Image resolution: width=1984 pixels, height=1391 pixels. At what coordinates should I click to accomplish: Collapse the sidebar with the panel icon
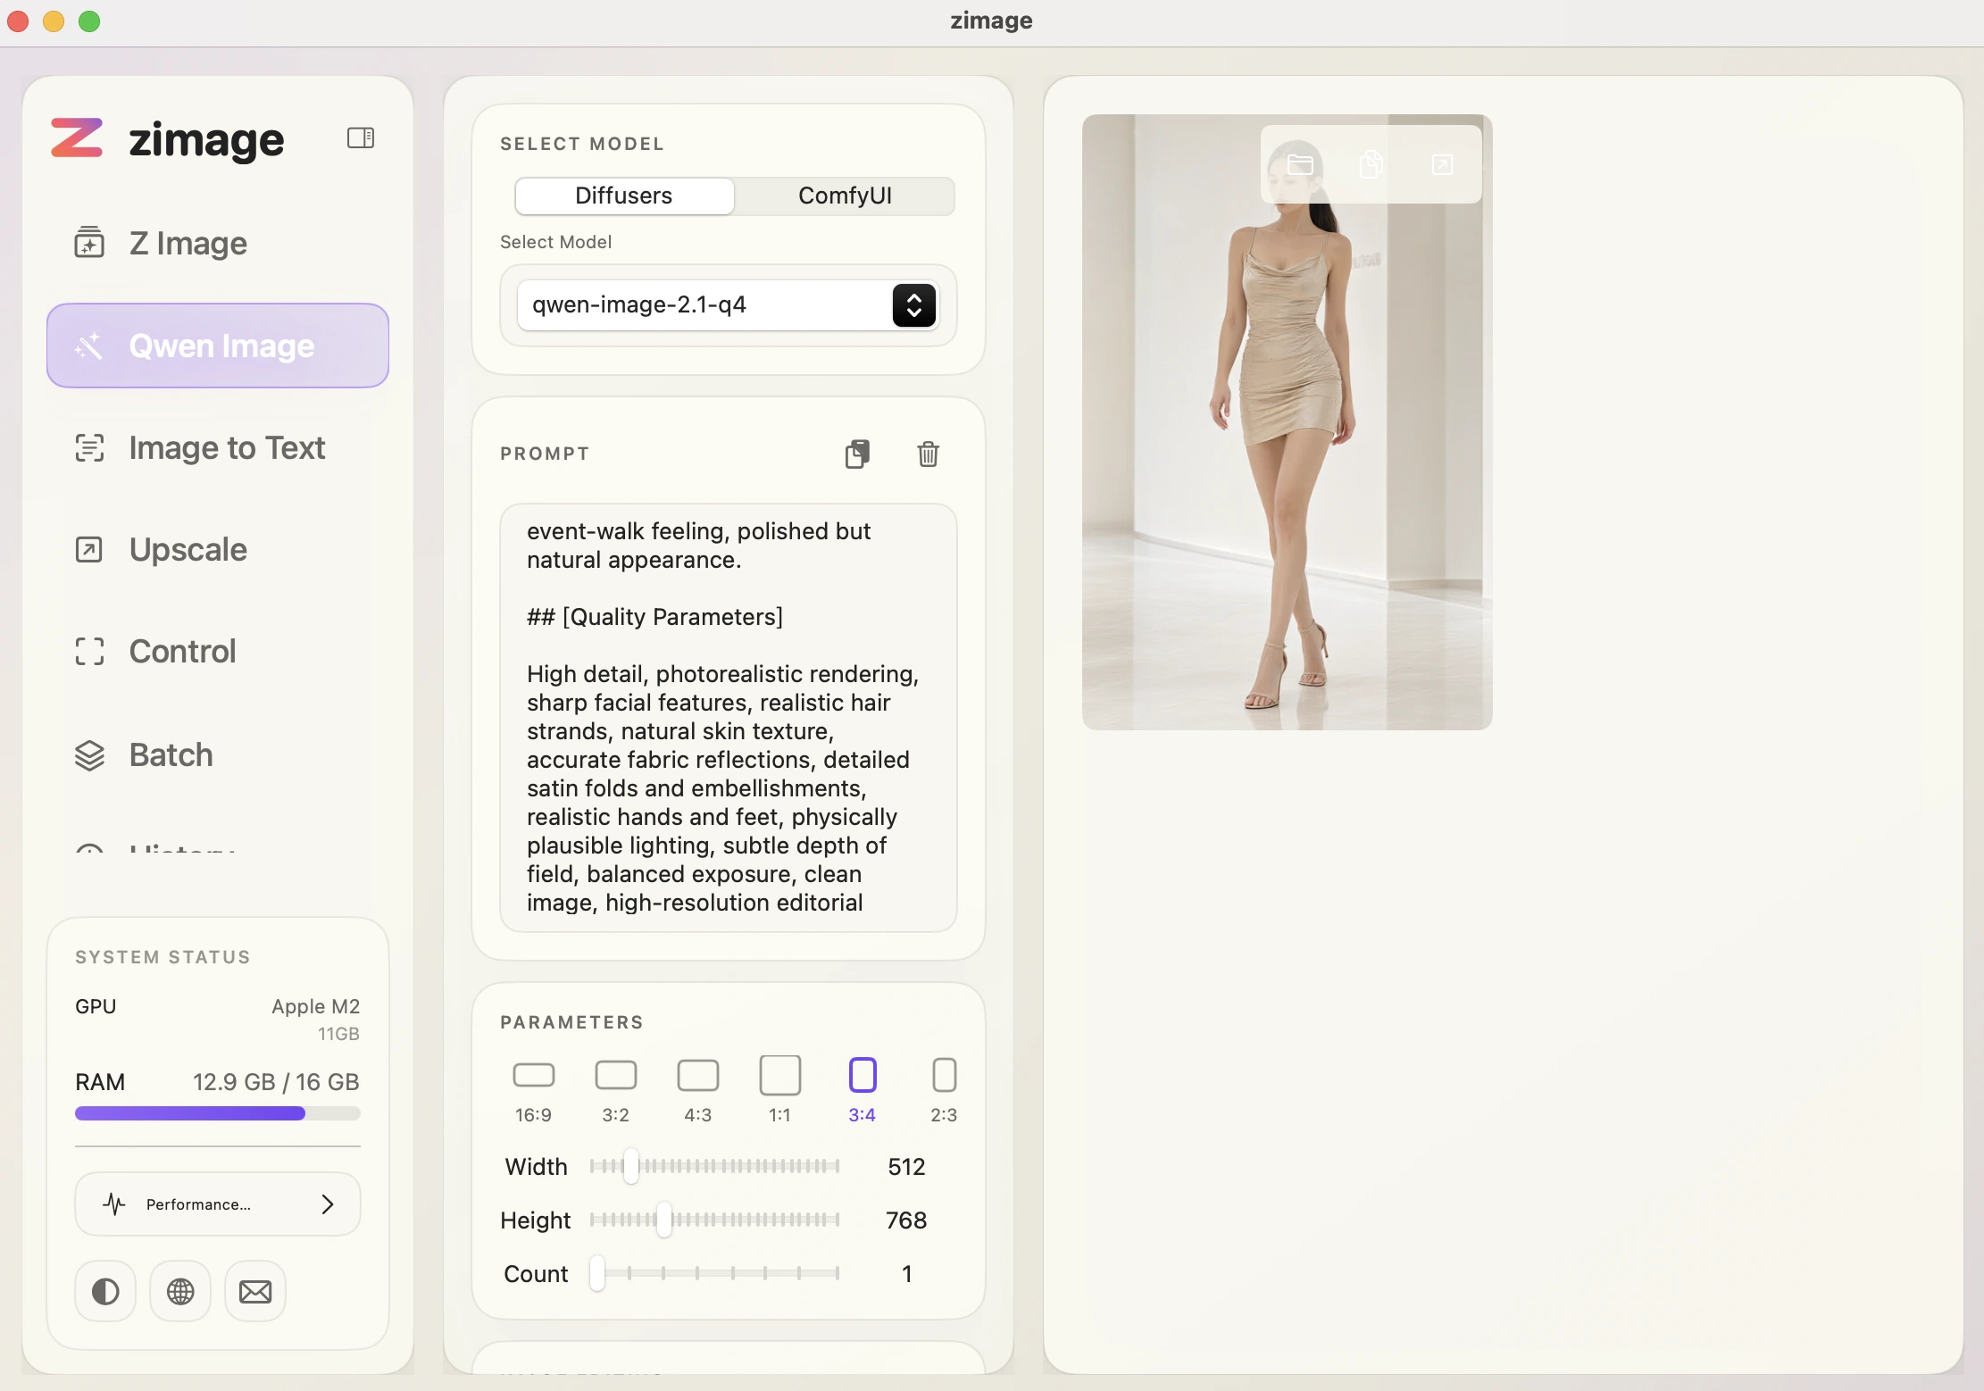coord(361,137)
